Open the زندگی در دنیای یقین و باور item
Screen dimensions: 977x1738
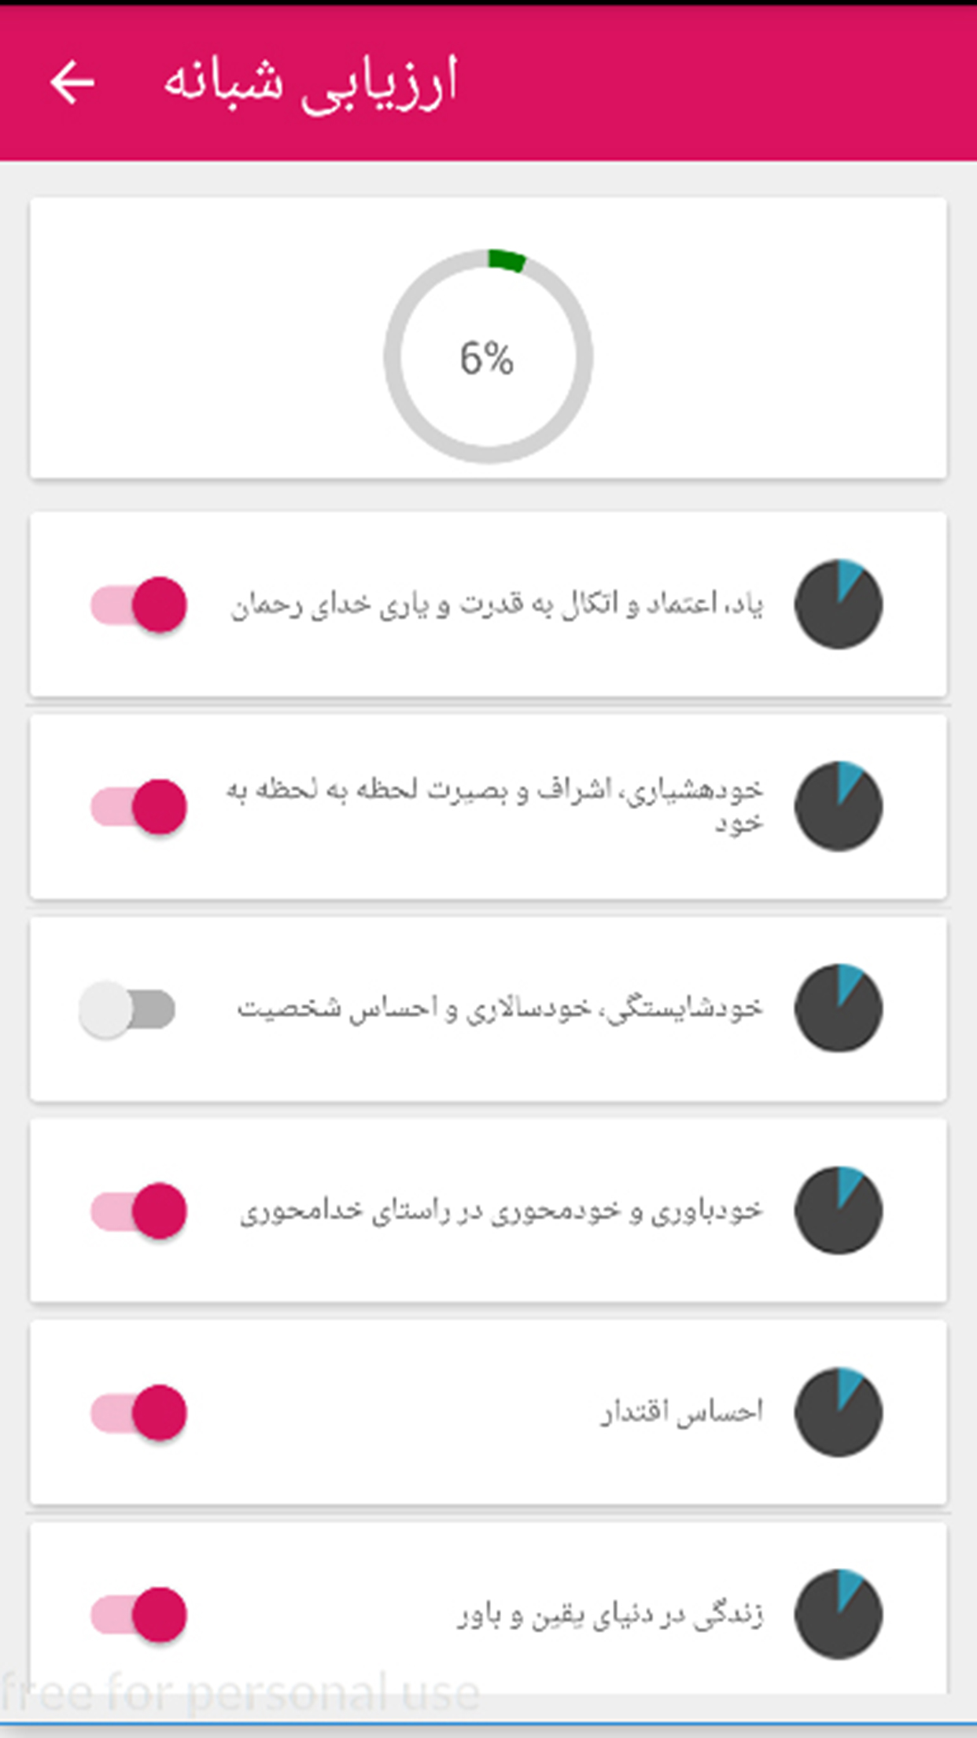tap(489, 1611)
